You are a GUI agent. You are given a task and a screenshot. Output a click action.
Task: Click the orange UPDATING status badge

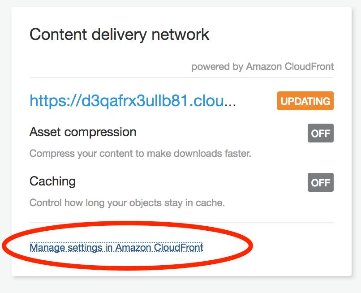point(305,101)
